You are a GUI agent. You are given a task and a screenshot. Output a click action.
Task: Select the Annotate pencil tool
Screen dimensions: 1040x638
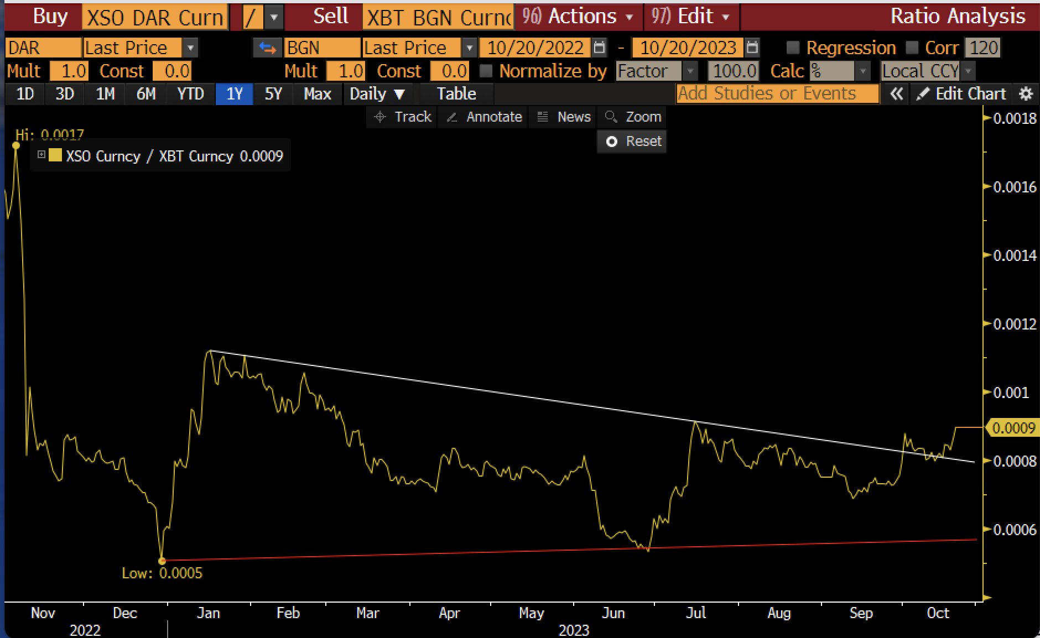pos(484,117)
